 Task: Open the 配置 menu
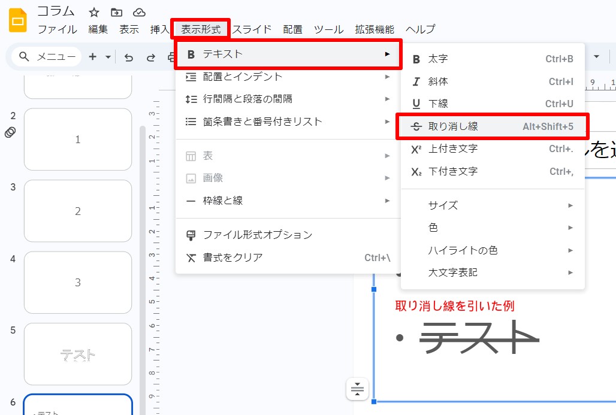point(292,29)
